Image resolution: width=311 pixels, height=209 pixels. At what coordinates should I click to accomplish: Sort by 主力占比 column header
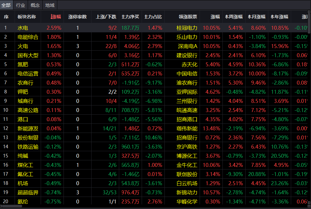coord(153,17)
